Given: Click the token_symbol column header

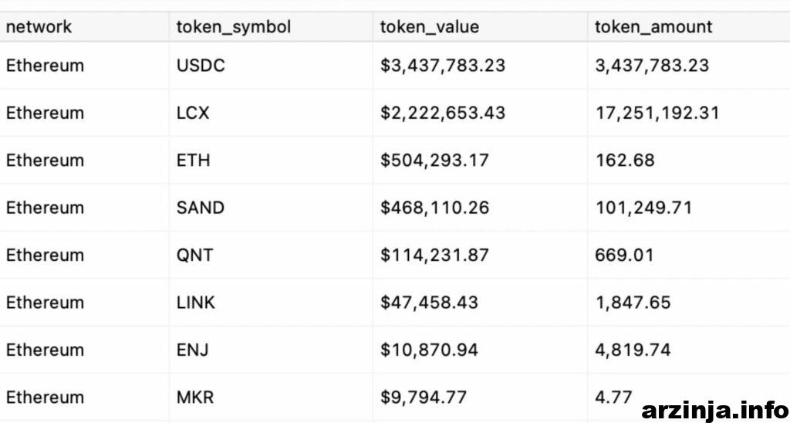Looking at the screenshot, I should click(271, 27).
